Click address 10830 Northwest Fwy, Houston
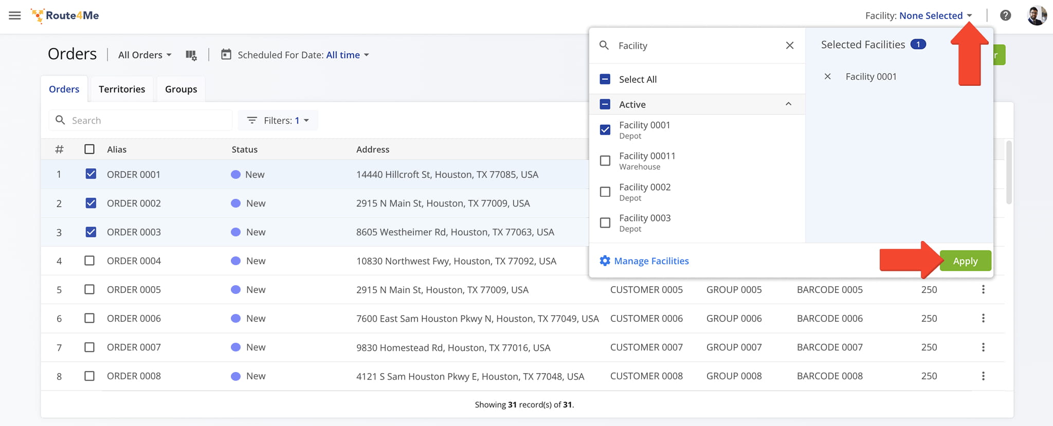Viewport: 1053px width, 426px height. [x=456, y=261]
